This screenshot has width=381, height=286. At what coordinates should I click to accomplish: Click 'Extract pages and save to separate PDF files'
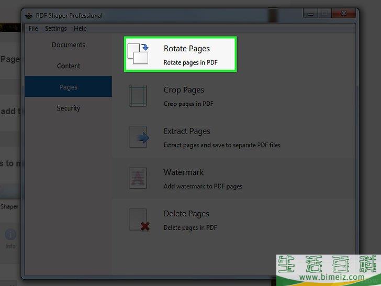[222, 145]
